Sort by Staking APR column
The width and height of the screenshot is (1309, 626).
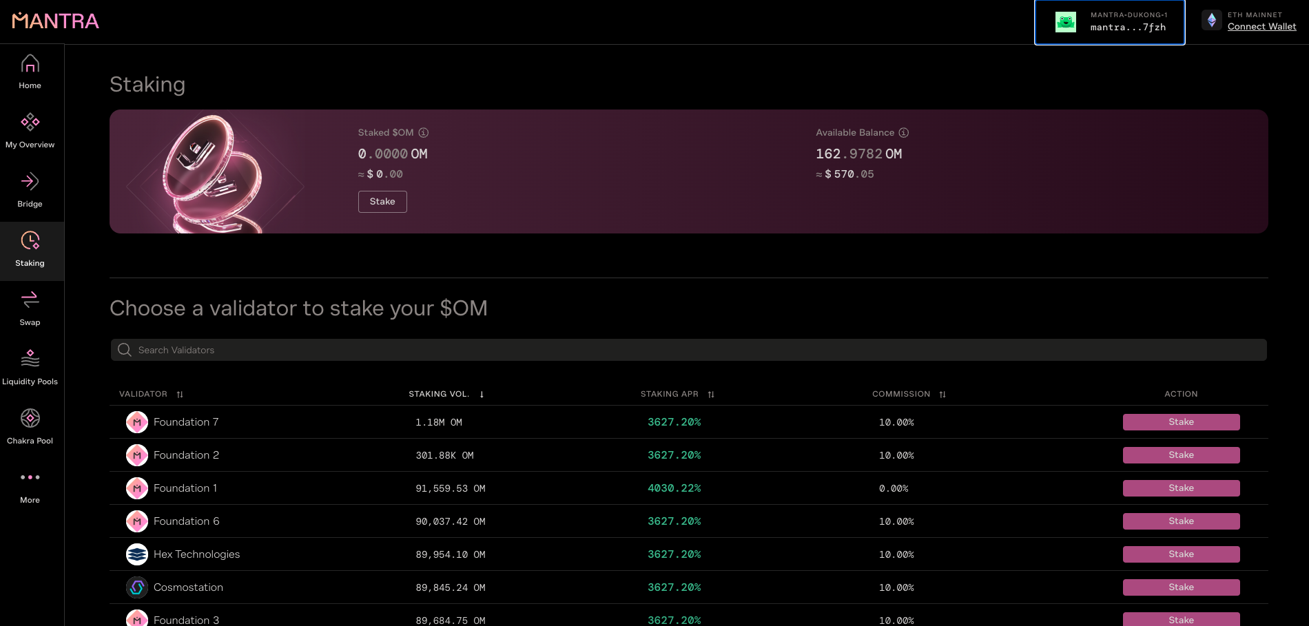click(711, 395)
